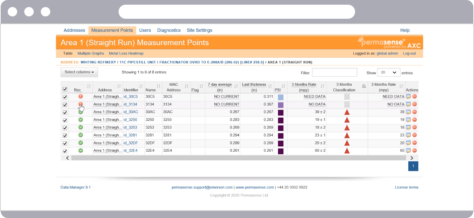Open edit icon in the 3250 row
This screenshot has height=218, width=474.
coord(408,120)
